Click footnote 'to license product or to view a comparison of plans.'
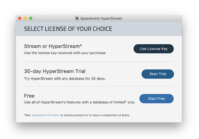Viewport: 199px width, 139px height. (x=95, y=115)
